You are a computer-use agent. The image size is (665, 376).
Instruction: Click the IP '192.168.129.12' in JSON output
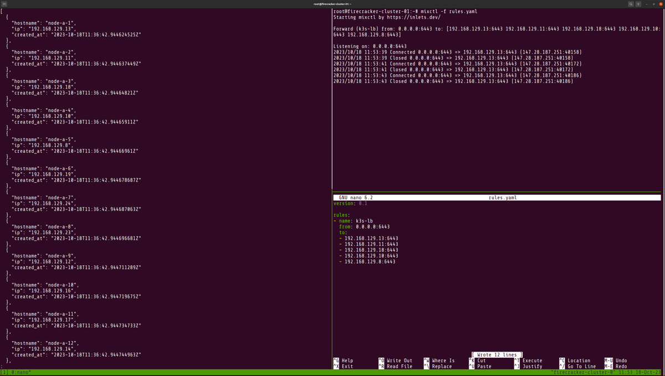[51, 261]
